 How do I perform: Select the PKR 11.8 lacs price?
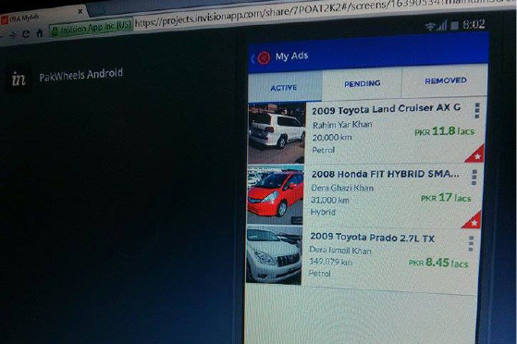[444, 131]
